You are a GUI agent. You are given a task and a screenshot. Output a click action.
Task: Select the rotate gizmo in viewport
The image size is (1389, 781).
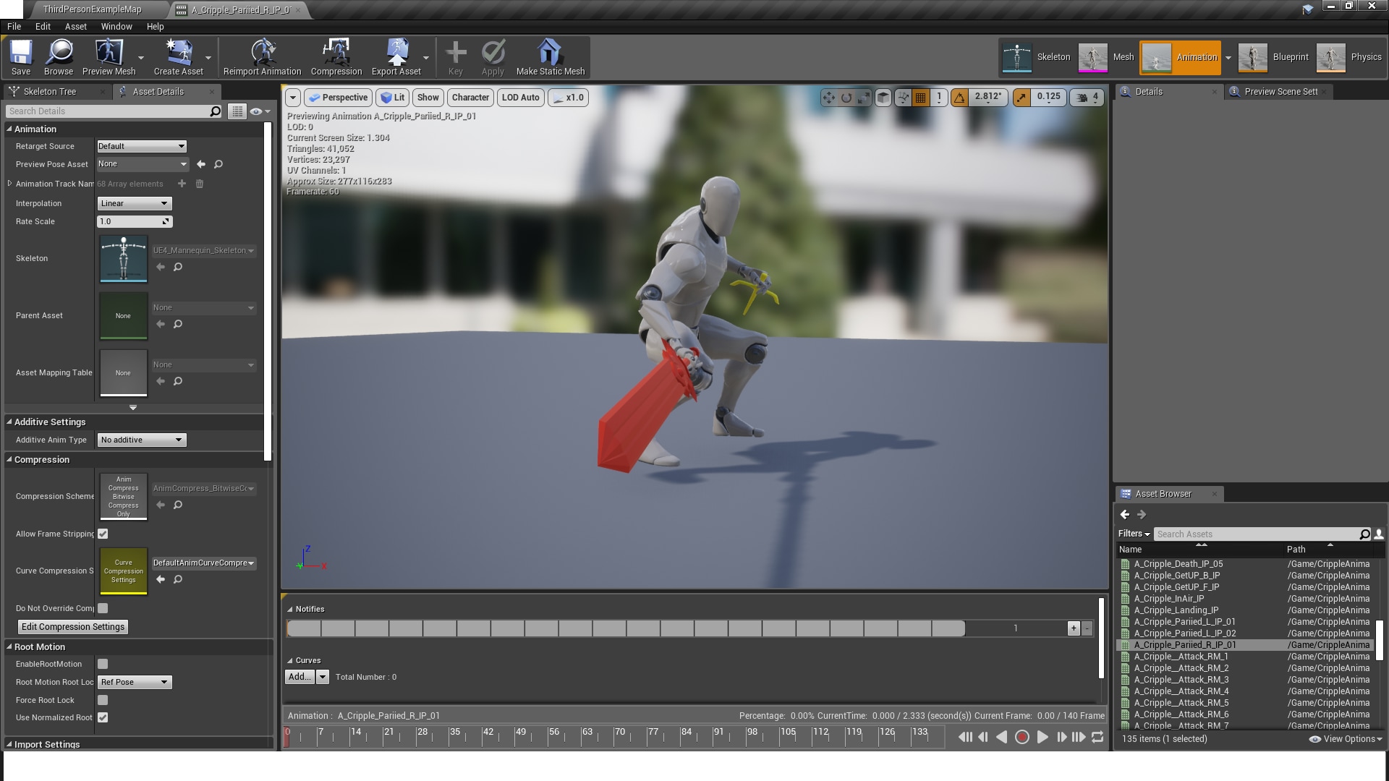click(x=846, y=98)
